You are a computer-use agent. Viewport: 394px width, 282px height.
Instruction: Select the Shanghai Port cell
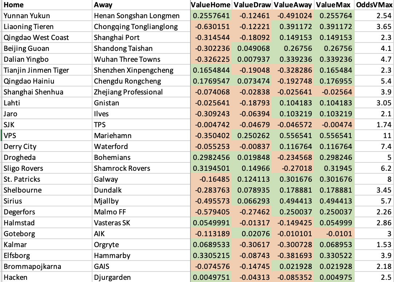pyautogui.click(x=141, y=37)
